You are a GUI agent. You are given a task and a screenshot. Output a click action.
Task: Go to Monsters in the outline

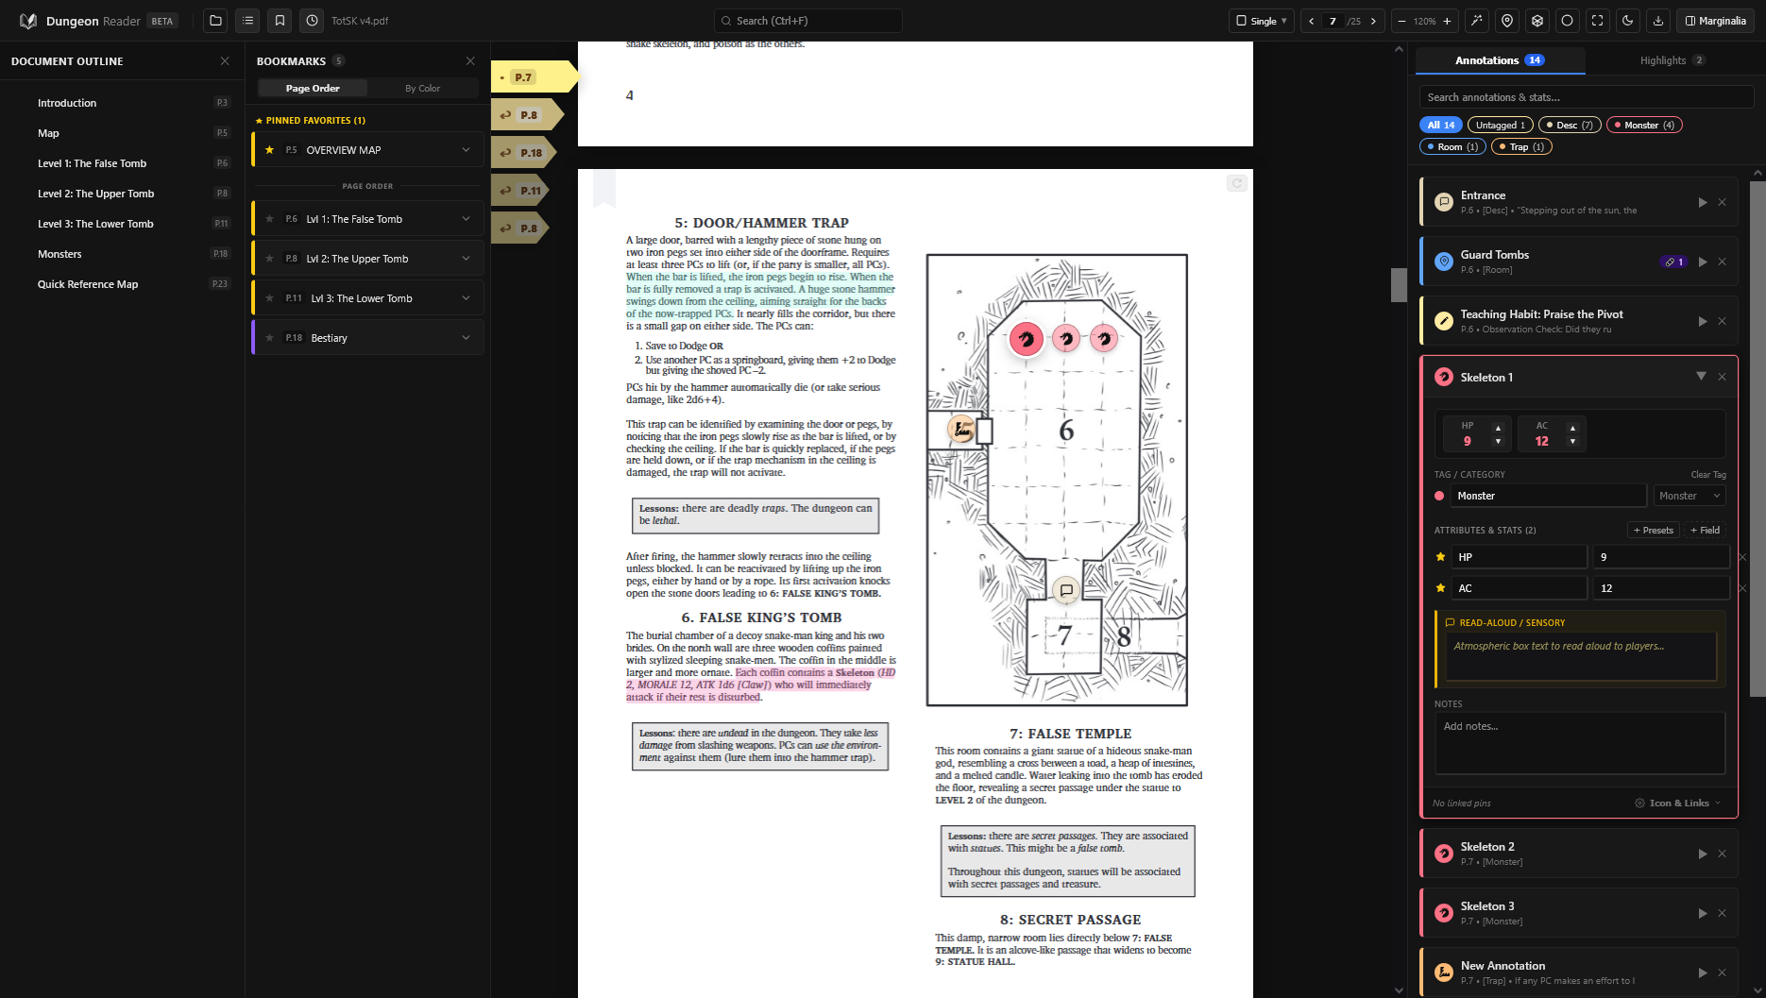(x=59, y=254)
